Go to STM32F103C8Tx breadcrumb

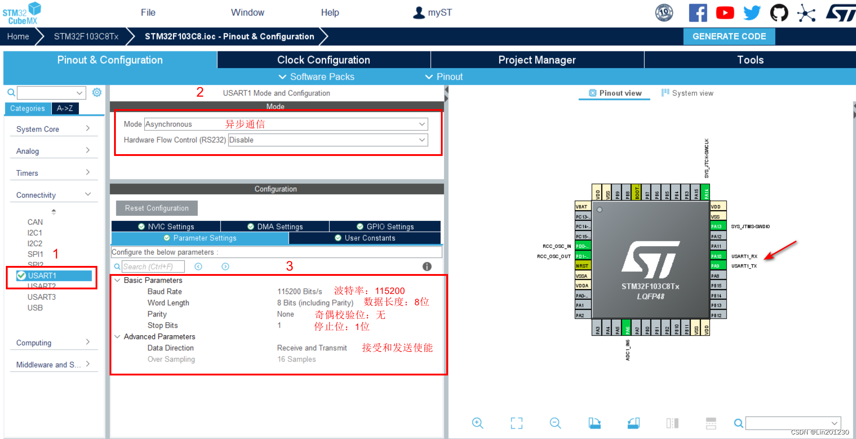click(86, 37)
